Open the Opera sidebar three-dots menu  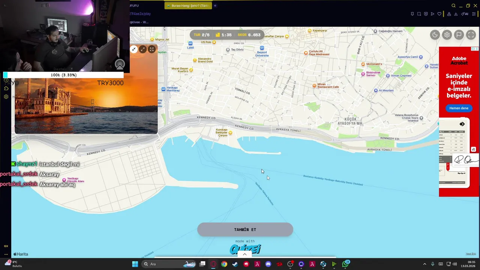pos(6,254)
